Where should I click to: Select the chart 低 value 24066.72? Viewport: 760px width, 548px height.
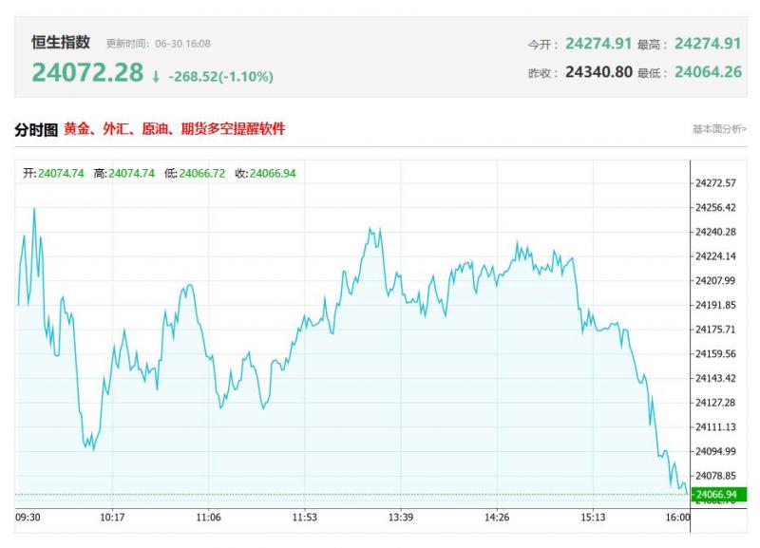click(x=202, y=174)
